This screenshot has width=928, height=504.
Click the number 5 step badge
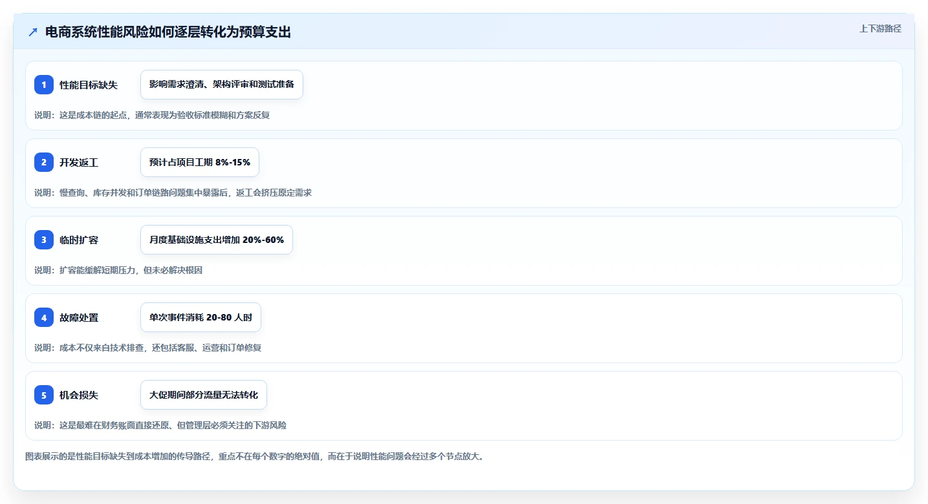[x=44, y=395]
